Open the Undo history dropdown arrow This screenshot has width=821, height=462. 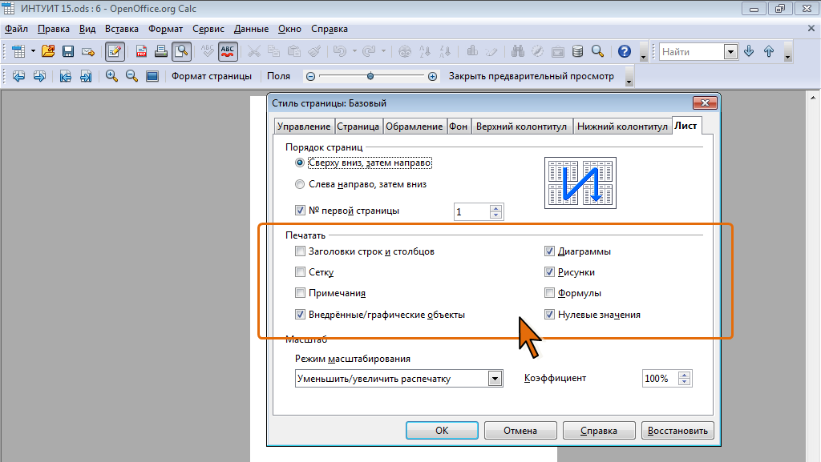(x=354, y=51)
